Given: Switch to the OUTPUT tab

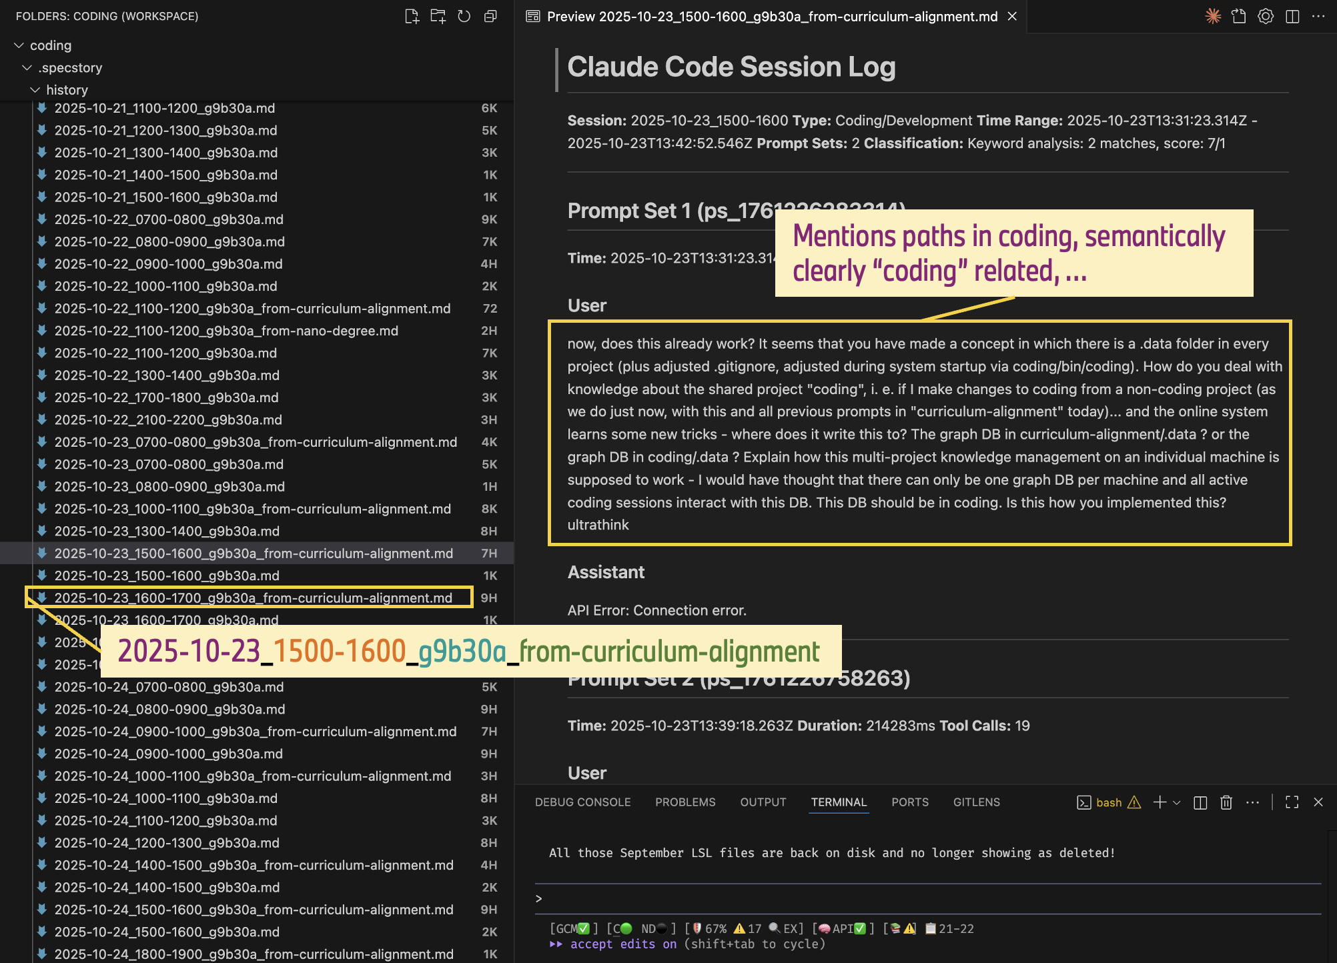Looking at the screenshot, I should [763, 802].
